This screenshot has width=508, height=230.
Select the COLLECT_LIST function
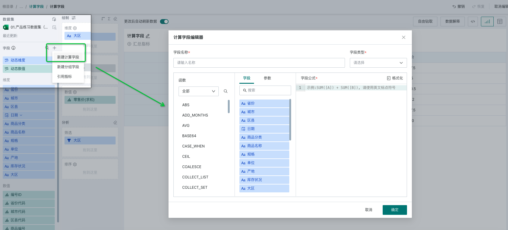[195, 177]
